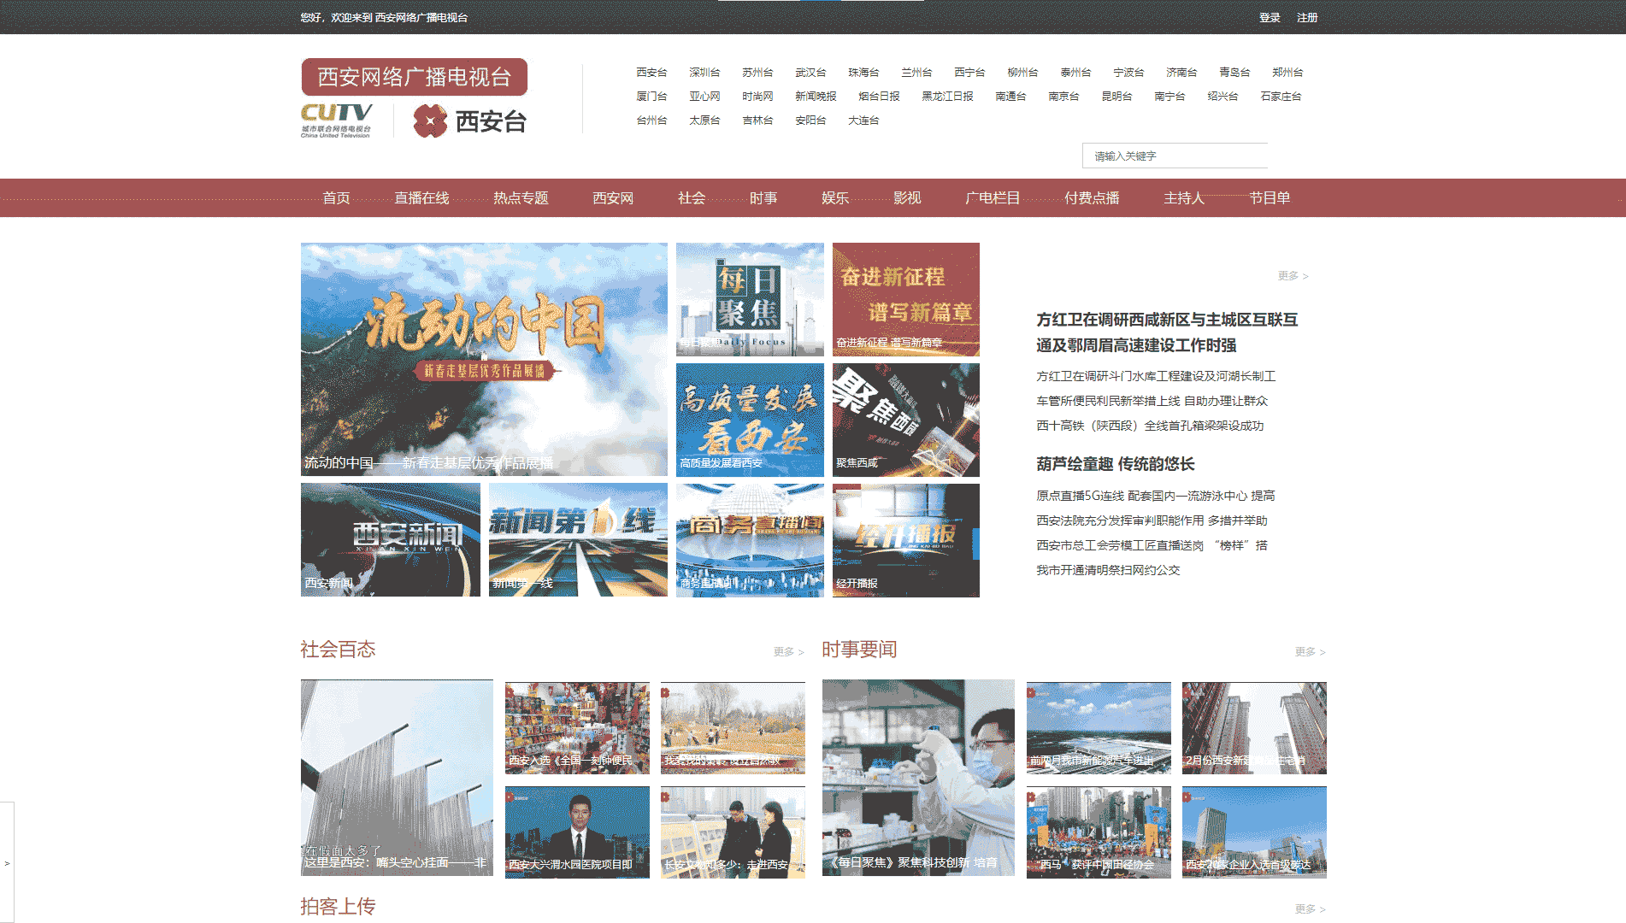The image size is (1626, 923).
Task: Select 厦门台 station link
Action: click(x=651, y=97)
